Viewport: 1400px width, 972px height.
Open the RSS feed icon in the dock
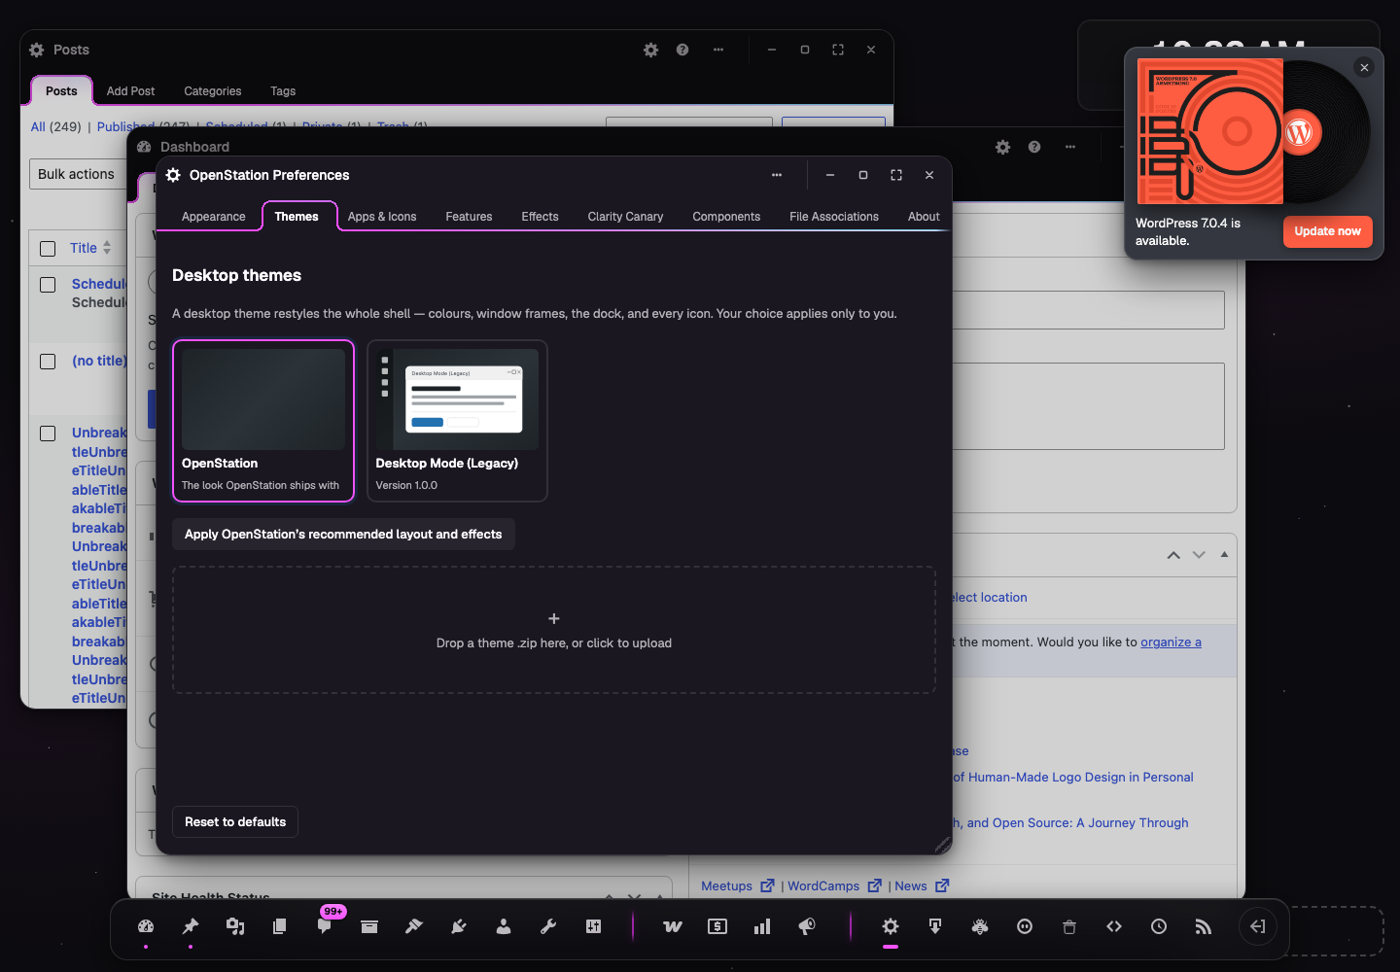click(1204, 926)
